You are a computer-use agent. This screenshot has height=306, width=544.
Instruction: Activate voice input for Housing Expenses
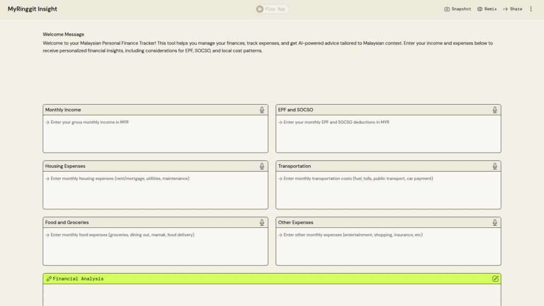[262, 166]
